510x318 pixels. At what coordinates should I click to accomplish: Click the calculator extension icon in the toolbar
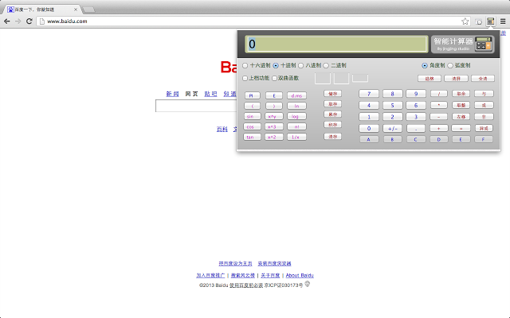tap(491, 21)
